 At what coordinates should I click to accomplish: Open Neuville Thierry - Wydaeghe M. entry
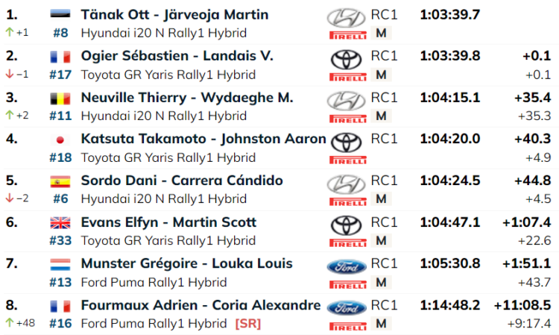[186, 98]
